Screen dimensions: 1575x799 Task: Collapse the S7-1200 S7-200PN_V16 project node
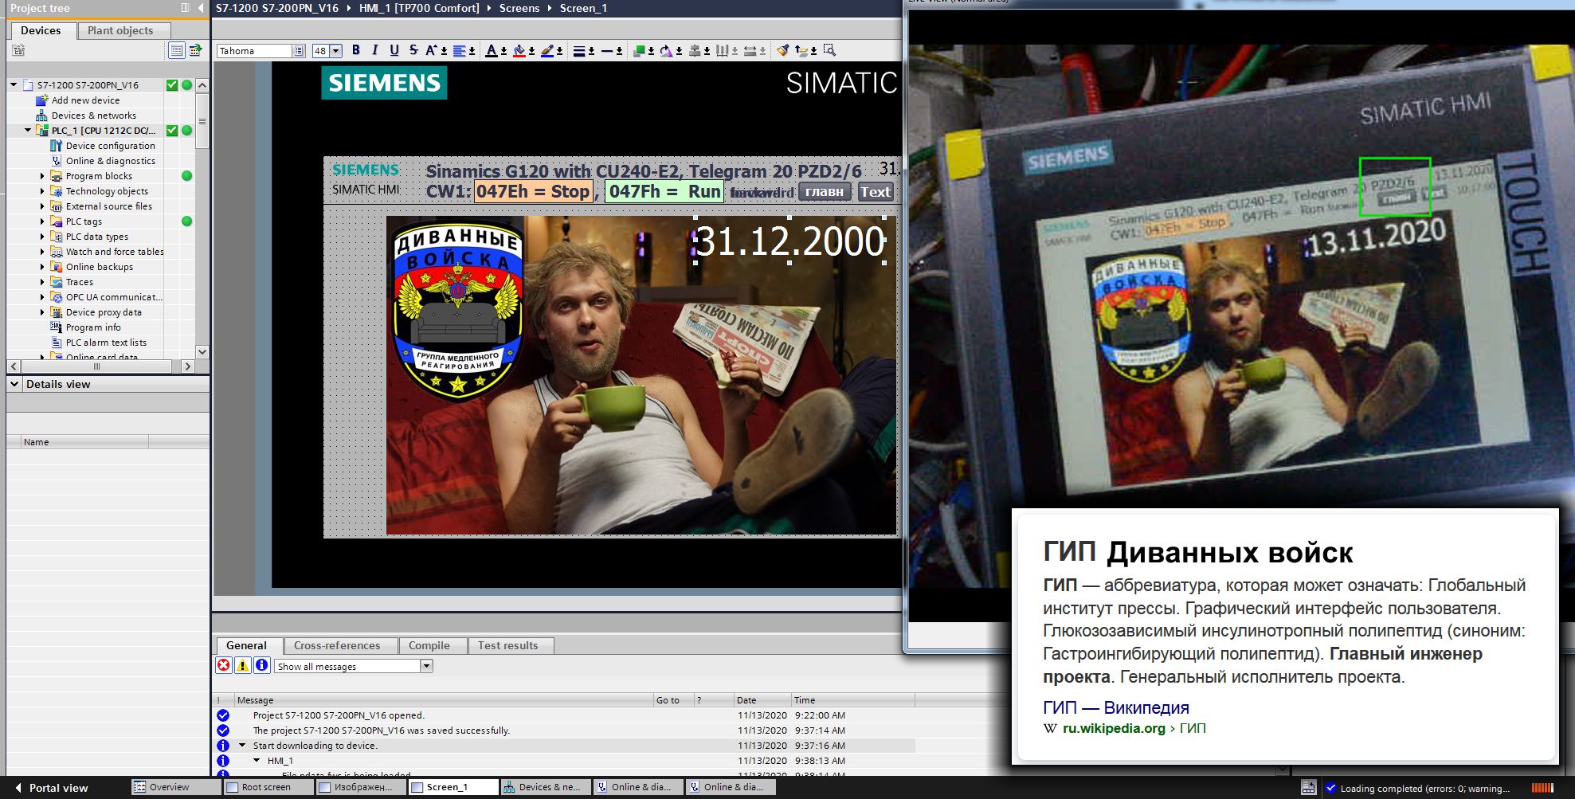coord(14,84)
